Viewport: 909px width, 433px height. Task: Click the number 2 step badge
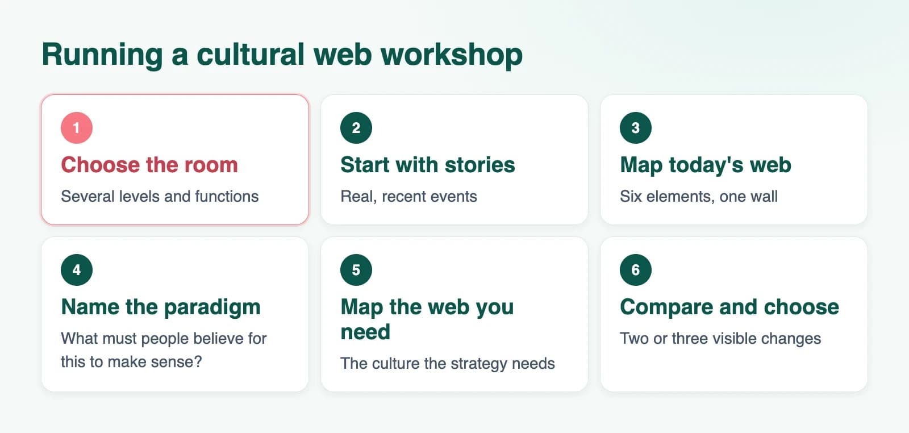pos(356,128)
